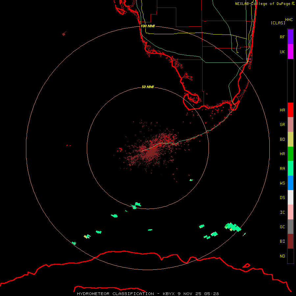Click the dark green HR legend swatch
Viewport: 296px width, 296px height.
[x=290, y=154]
